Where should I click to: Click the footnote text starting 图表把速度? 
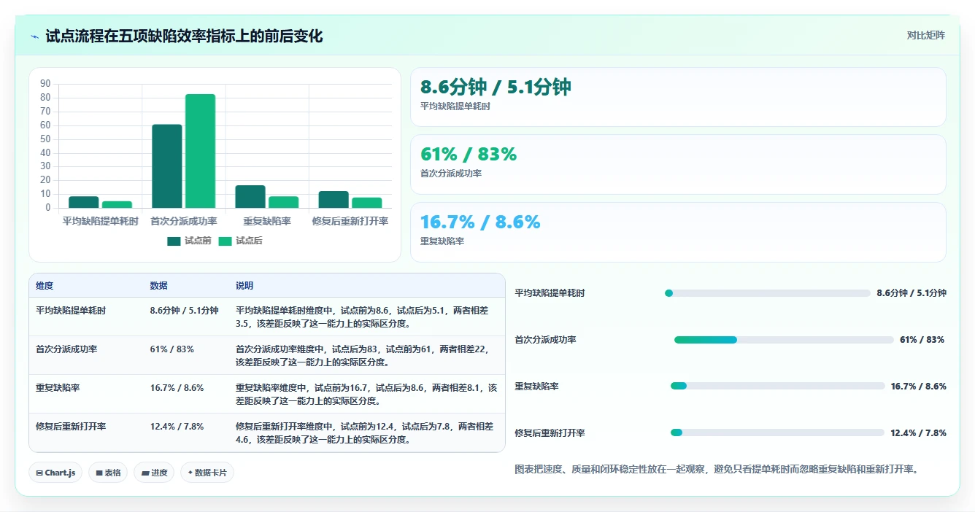click(717, 469)
